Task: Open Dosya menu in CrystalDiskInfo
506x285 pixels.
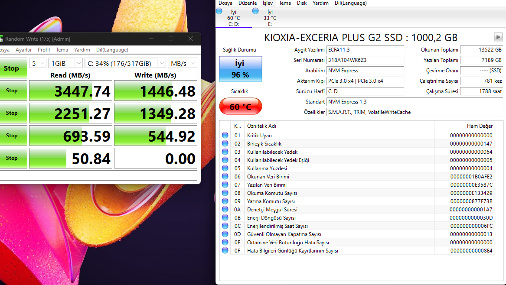Action: (x=225, y=3)
